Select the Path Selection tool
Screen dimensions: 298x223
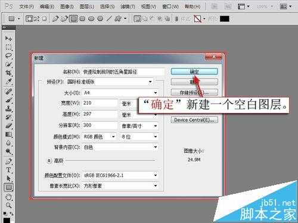8,178
